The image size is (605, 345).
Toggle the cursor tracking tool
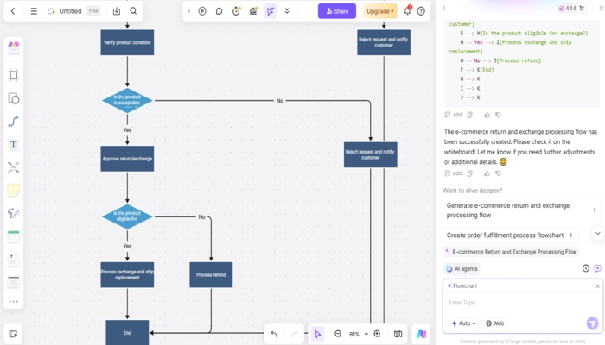point(270,11)
